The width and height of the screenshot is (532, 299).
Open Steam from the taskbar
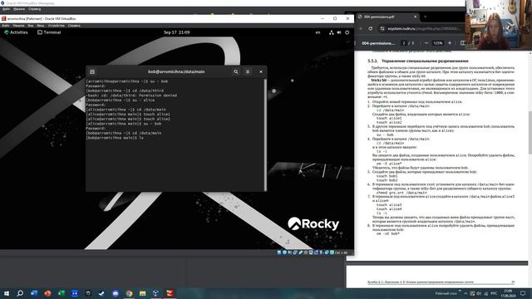(101, 293)
